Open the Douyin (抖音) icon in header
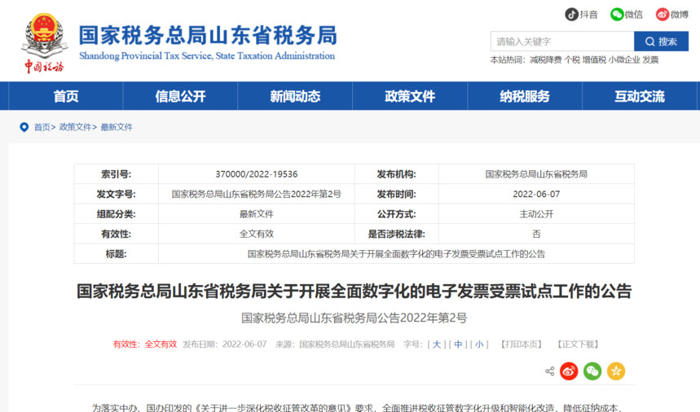The height and width of the screenshot is (412, 700). click(572, 15)
